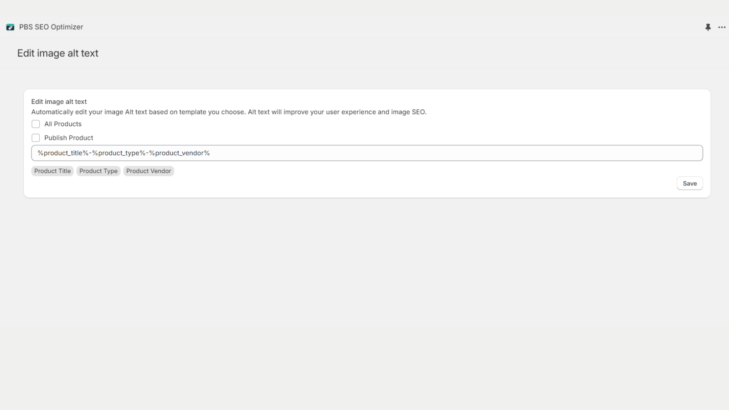This screenshot has height=410, width=729.
Task: Place cursor on %product_vendor% token in field
Action: pyautogui.click(x=180, y=153)
